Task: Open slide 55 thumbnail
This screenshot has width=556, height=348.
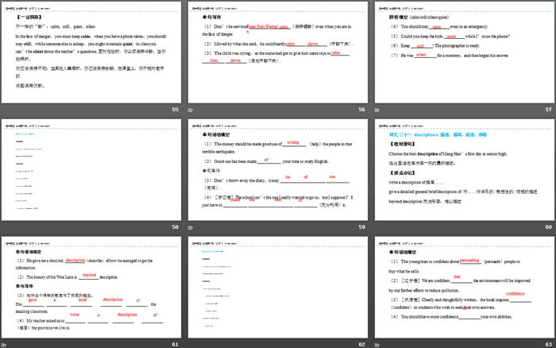Action: pyautogui.click(x=92, y=56)
